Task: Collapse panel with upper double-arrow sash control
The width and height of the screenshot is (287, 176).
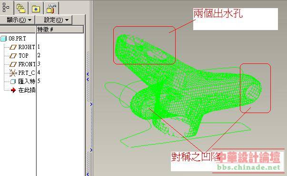Action: coord(88,77)
